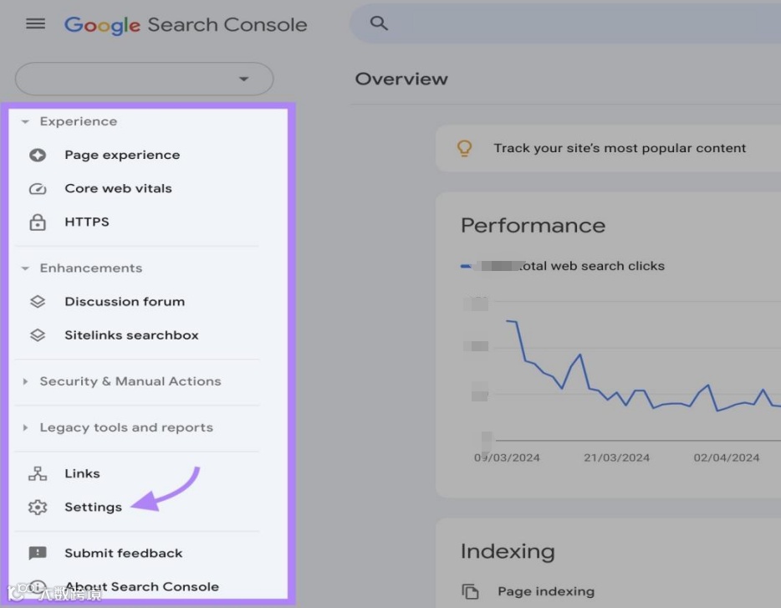Click the Settings gear icon
This screenshot has width=781, height=608.
[x=38, y=507]
